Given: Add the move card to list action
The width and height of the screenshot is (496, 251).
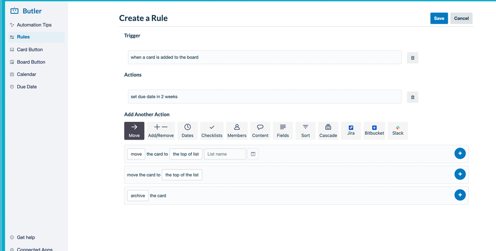Looking at the screenshot, I should [x=460, y=153].
